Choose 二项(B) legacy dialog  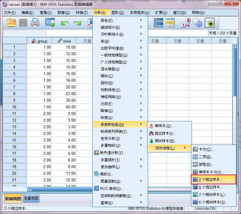pos(214,157)
